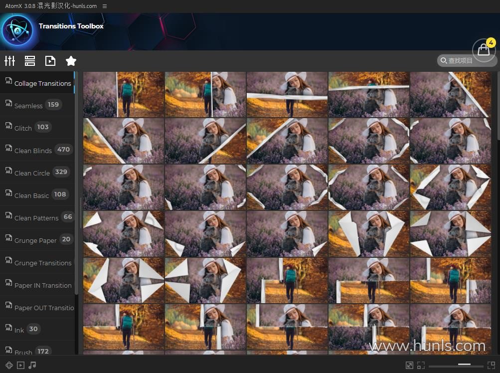
Task: Click the music note sound icon
Action: point(32,365)
